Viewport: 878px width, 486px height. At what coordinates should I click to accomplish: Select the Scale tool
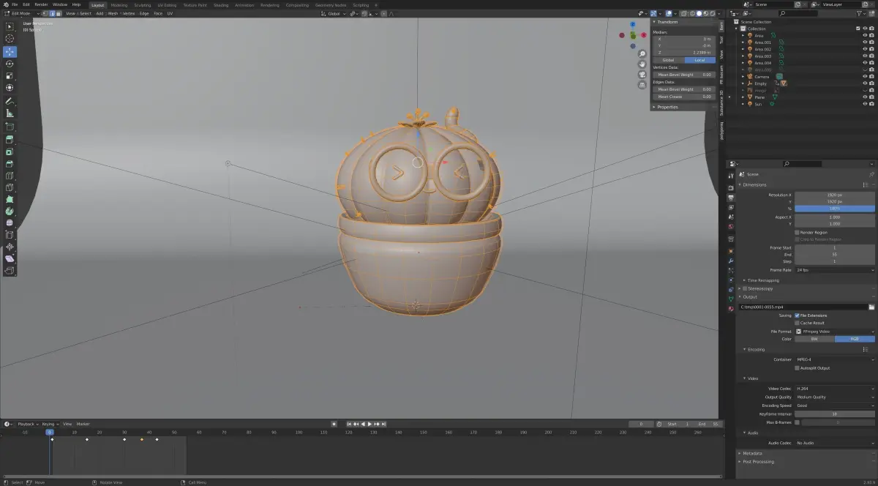point(10,75)
